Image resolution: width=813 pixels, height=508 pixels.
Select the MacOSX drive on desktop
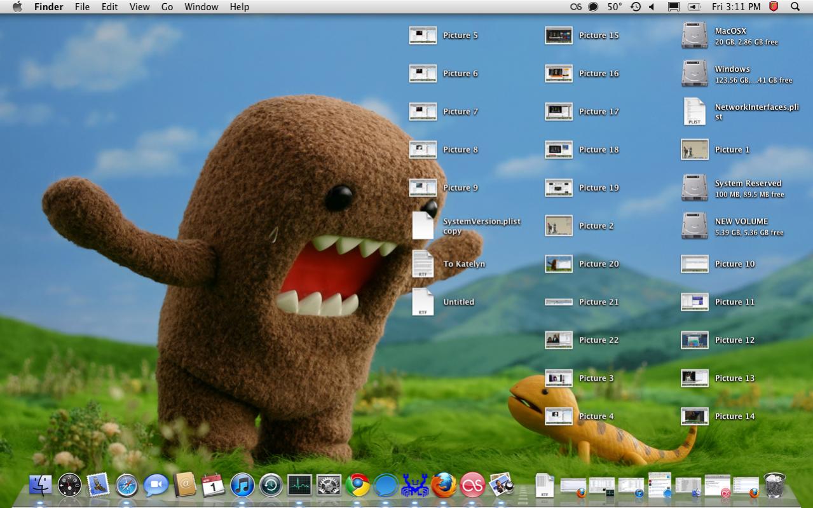click(x=694, y=35)
